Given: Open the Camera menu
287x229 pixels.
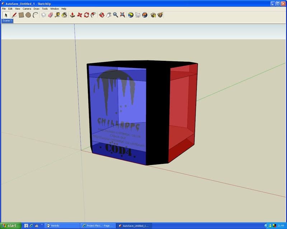Looking at the screenshot, I should (x=27, y=9).
